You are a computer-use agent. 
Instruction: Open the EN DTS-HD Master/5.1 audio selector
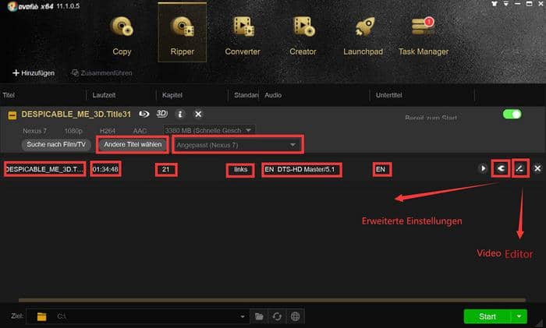pos(301,170)
